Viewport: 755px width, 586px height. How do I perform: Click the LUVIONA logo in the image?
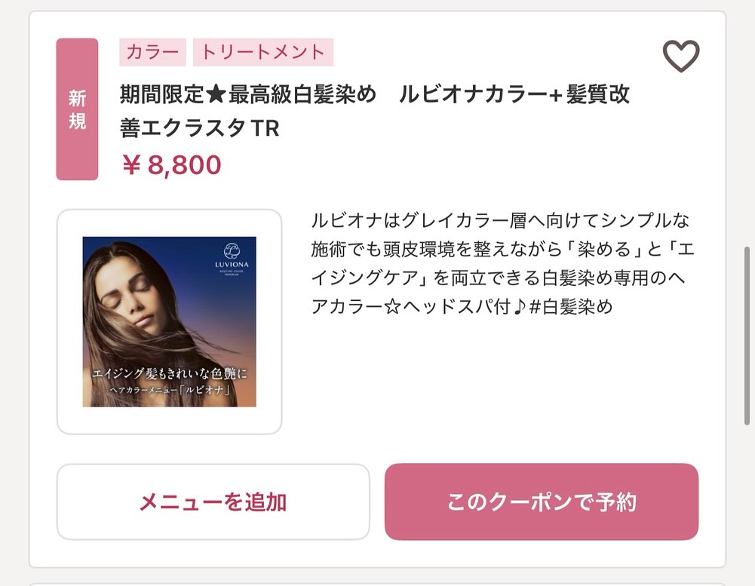[x=232, y=258]
